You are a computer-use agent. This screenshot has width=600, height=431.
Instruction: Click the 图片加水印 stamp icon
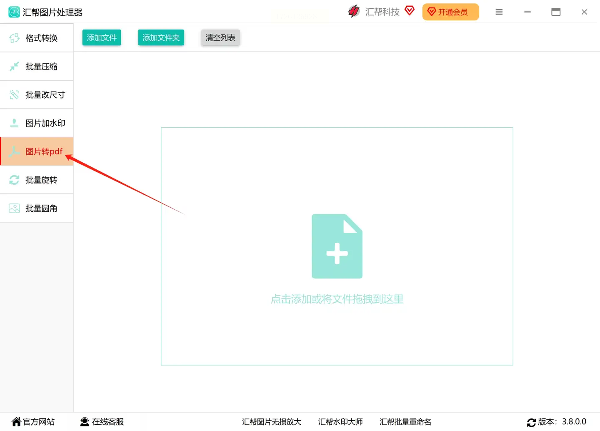(14, 123)
